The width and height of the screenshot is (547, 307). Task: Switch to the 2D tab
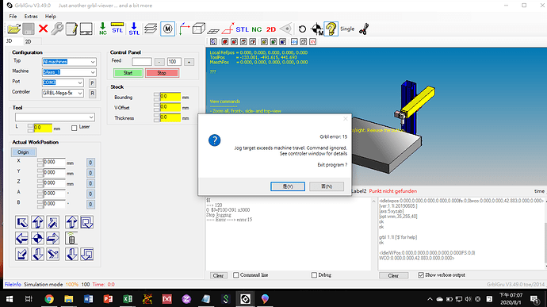[x=29, y=41]
